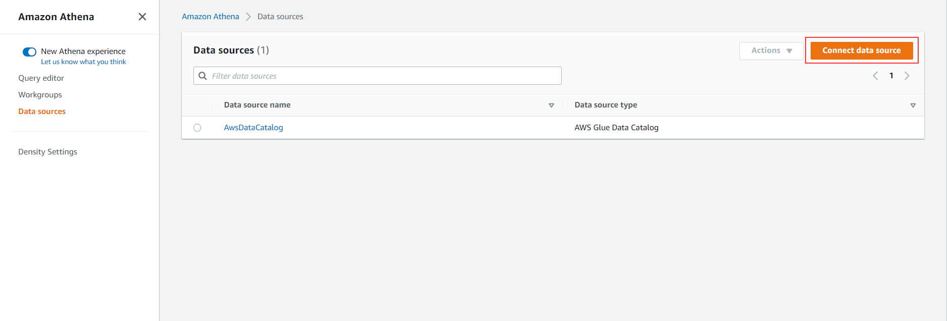Screen dimensions: 947x321
Task: Click the search magnifier icon
Action: point(203,76)
